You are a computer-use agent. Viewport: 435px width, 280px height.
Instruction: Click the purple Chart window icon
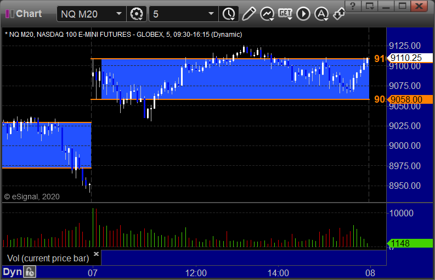[10, 14]
